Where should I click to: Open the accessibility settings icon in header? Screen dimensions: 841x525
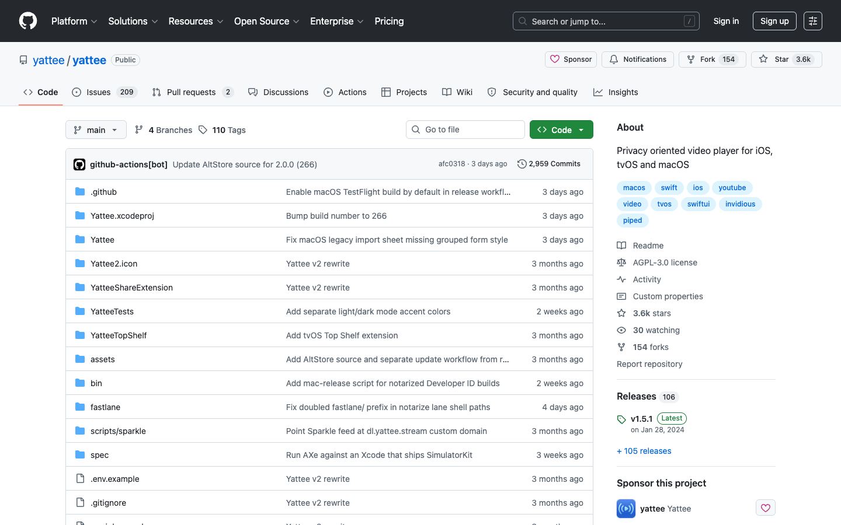[812, 21]
